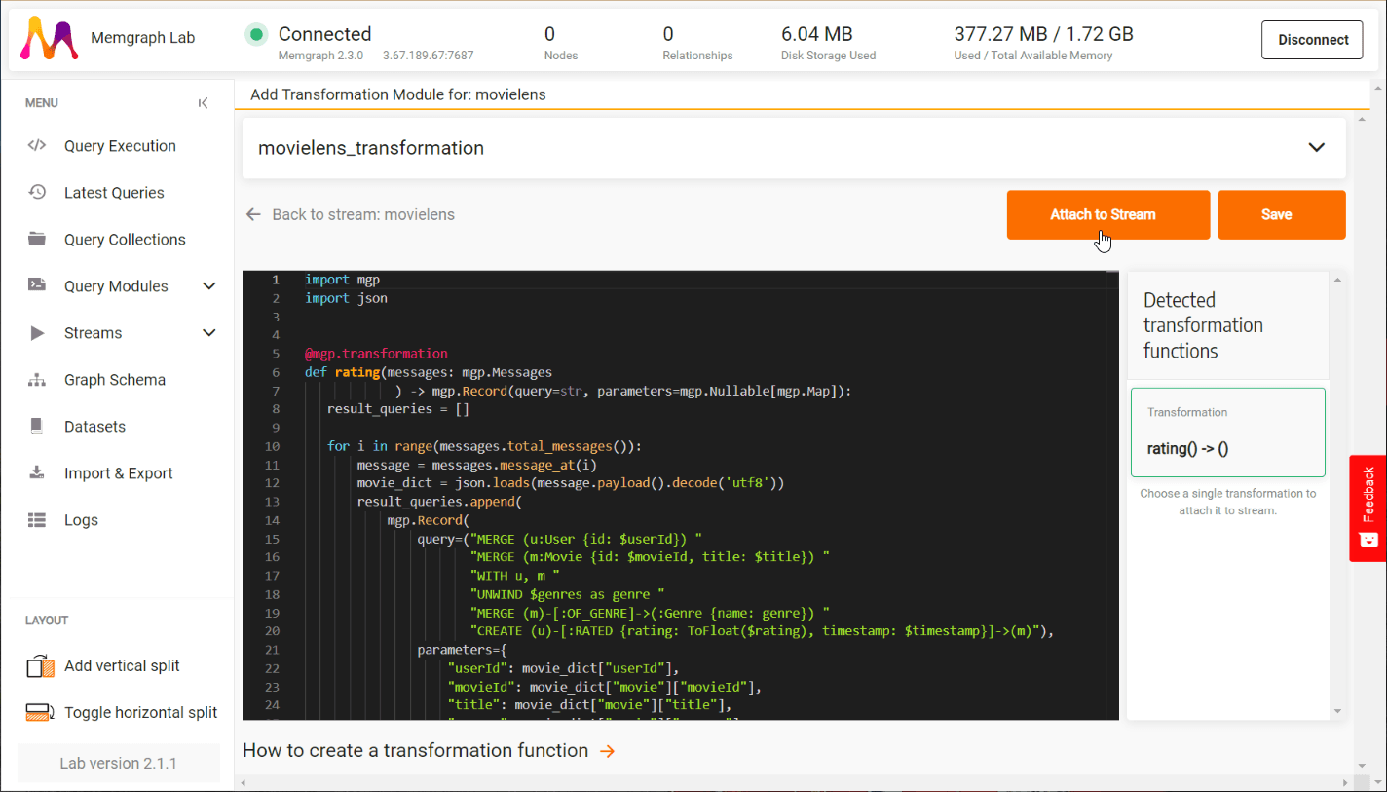Click the Query Collections folder icon
Screen dimensions: 1387x792
[37, 240]
